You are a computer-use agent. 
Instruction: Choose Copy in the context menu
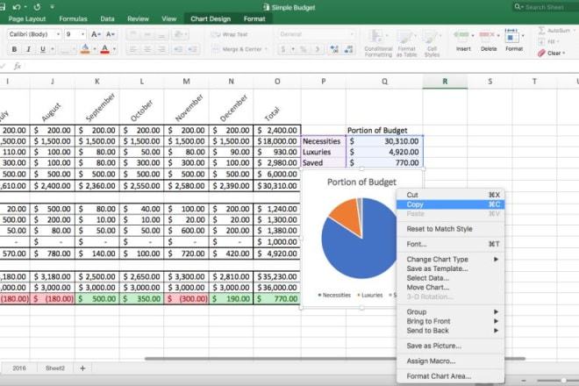(451, 204)
